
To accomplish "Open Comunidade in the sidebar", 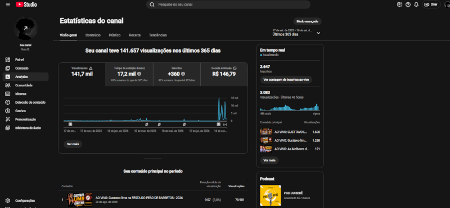I will pyautogui.click(x=25, y=85).
